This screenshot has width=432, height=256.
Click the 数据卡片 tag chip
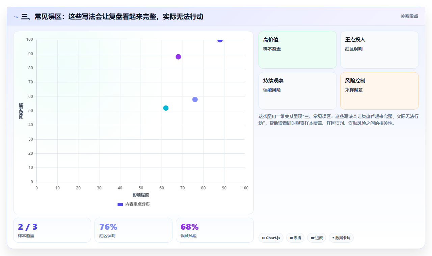click(x=341, y=238)
